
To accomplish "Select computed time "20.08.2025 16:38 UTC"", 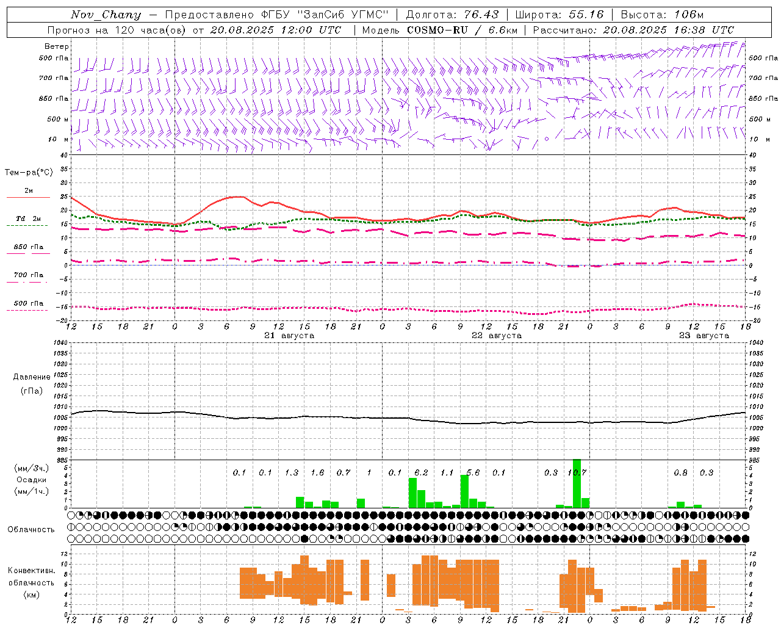I will [669, 30].
